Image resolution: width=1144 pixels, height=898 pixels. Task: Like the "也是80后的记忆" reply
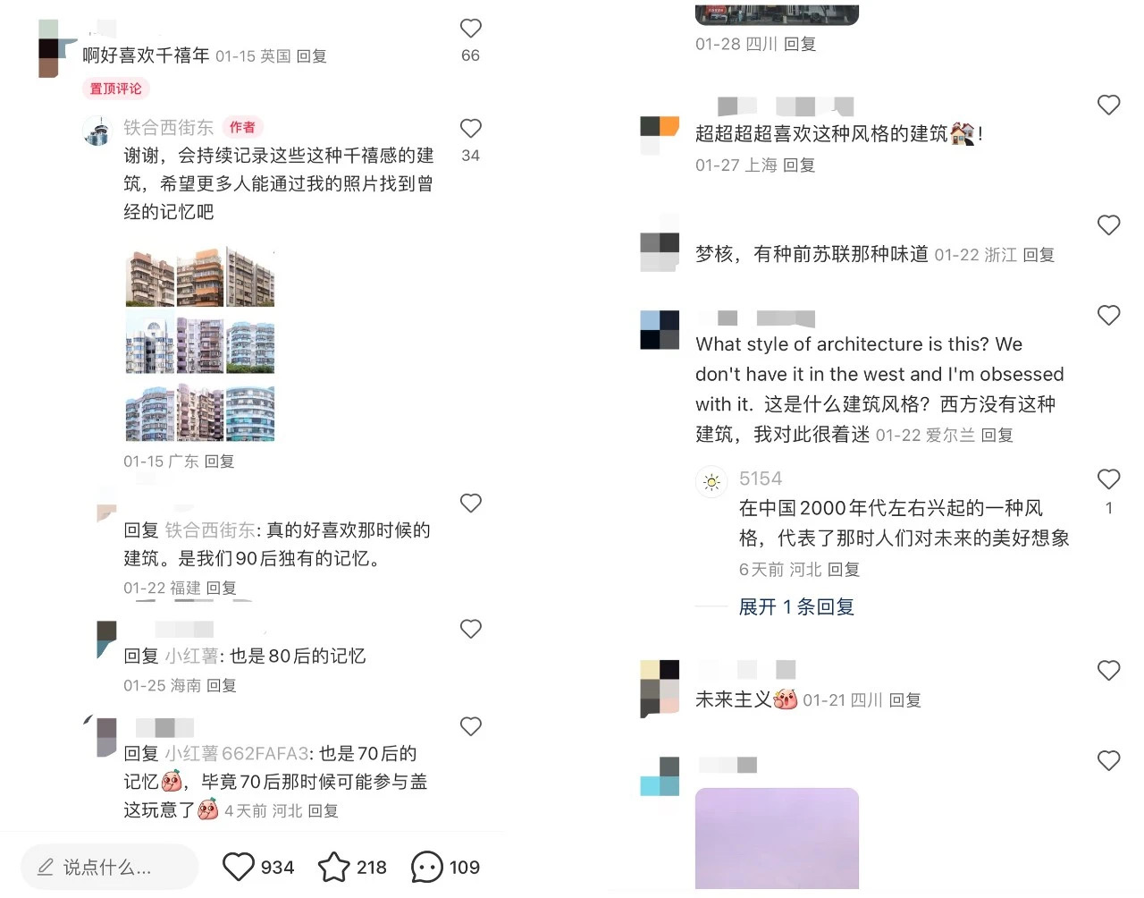[x=470, y=629]
